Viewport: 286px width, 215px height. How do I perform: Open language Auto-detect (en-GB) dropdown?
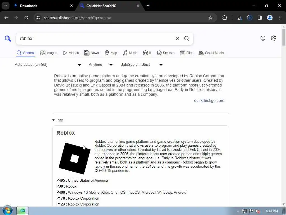pos(48,65)
